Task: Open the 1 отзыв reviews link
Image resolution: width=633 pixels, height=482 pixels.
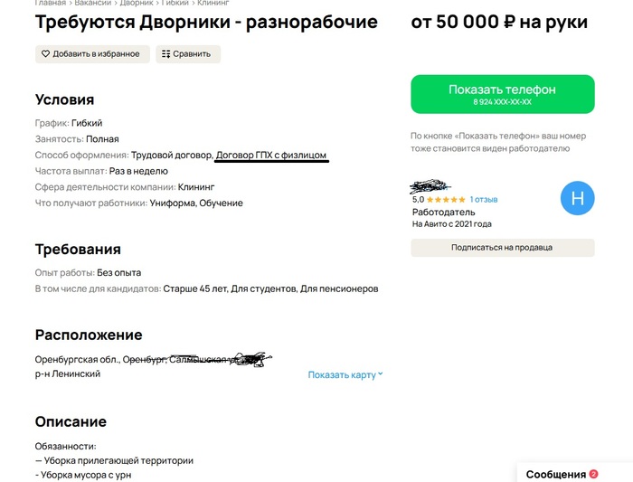Action: pos(484,200)
